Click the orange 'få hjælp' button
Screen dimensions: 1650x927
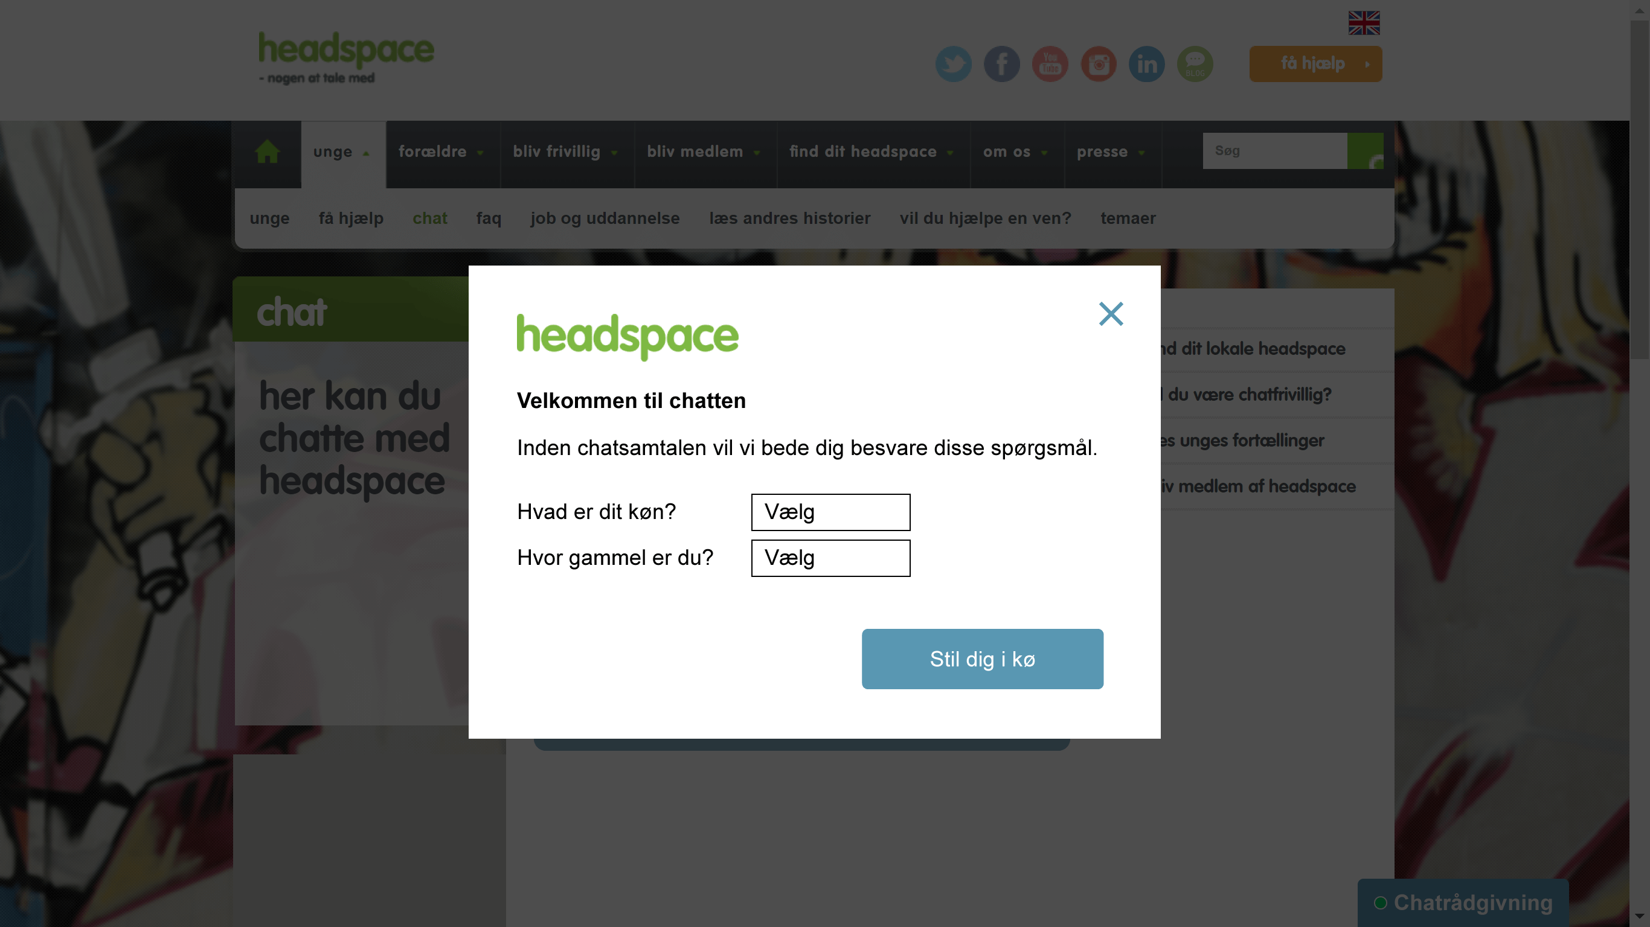coord(1315,63)
